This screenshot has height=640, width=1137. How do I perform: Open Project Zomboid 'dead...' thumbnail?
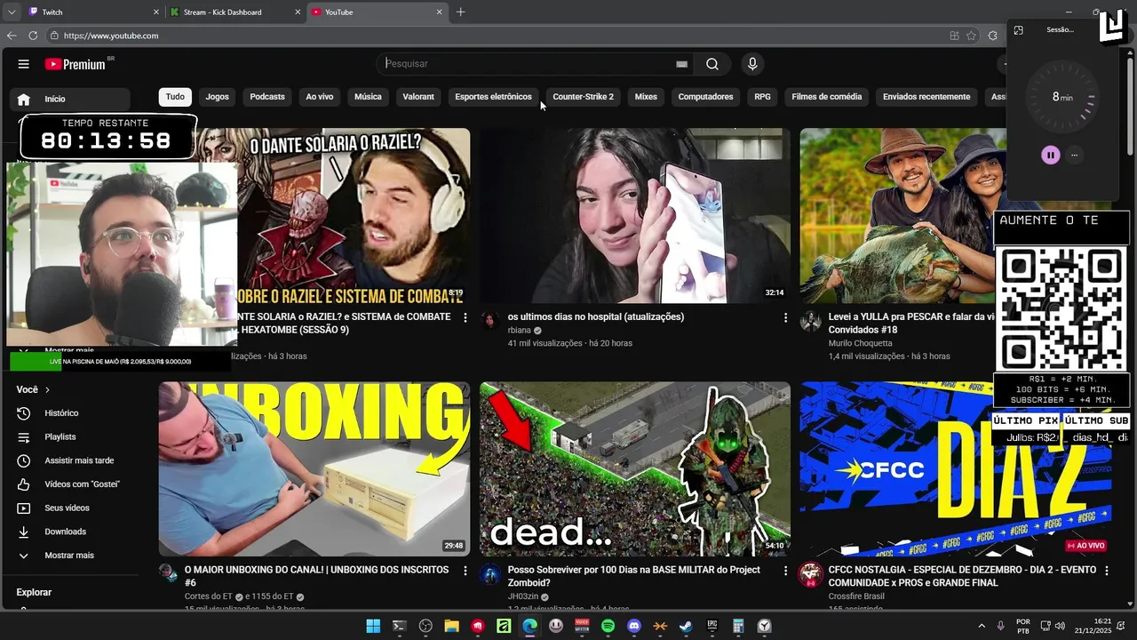pyautogui.click(x=635, y=469)
